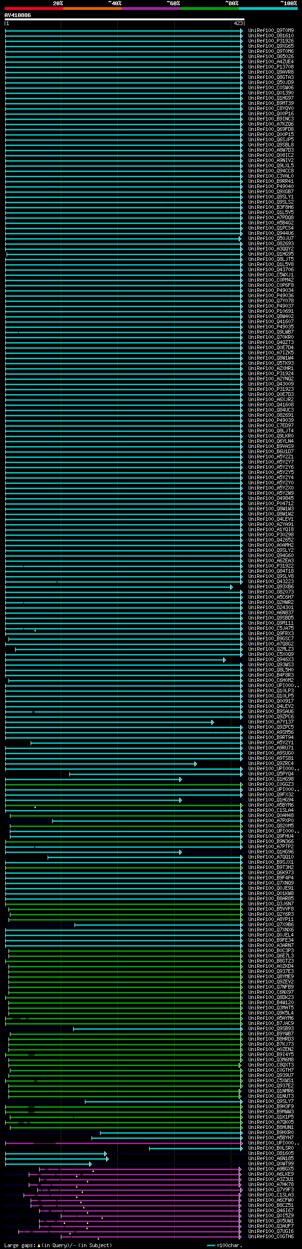This screenshot has width=302, height=1249.
Task: Click hit label UniRef100_Q1PCS4
Action: point(271,228)
